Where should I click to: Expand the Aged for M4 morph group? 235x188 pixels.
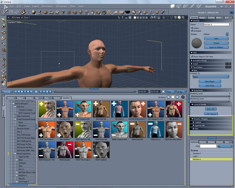193,125
